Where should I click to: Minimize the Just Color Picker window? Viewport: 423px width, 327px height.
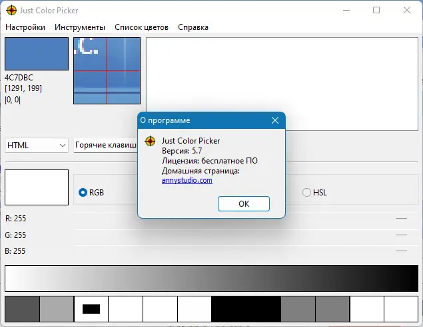pos(346,10)
